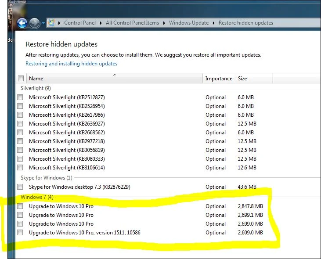
Task: Sort list by Importance column
Action: (x=219, y=78)
